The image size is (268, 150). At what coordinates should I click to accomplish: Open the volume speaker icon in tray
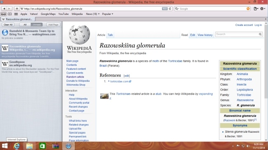(x=248, y=146)
